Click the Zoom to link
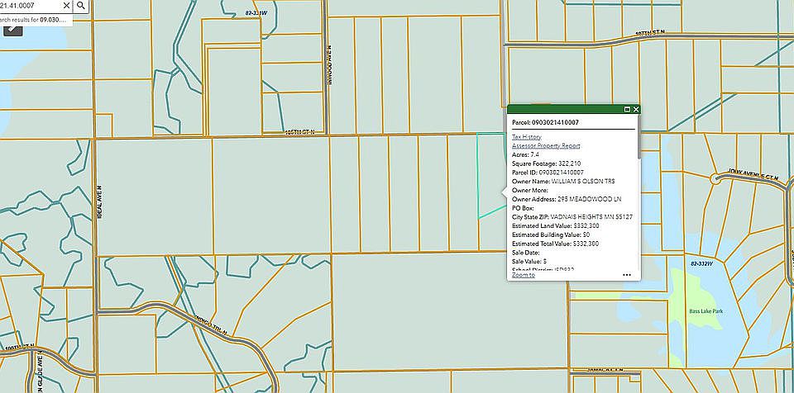The width and height of the screenshot is (794, 393). coord(523,275)
